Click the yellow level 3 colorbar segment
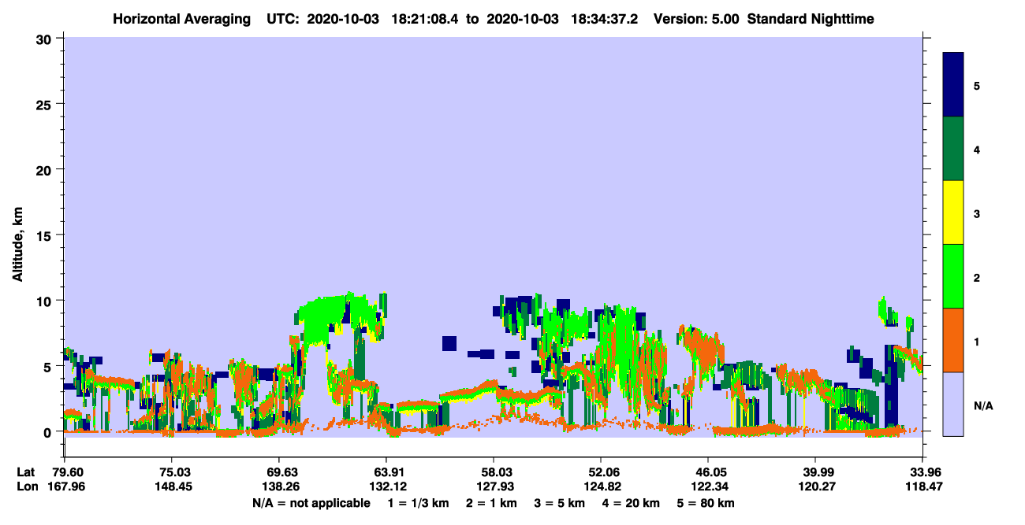This screenshot has width=1025, height=525. pyautogui.click(x=953, y=213)
